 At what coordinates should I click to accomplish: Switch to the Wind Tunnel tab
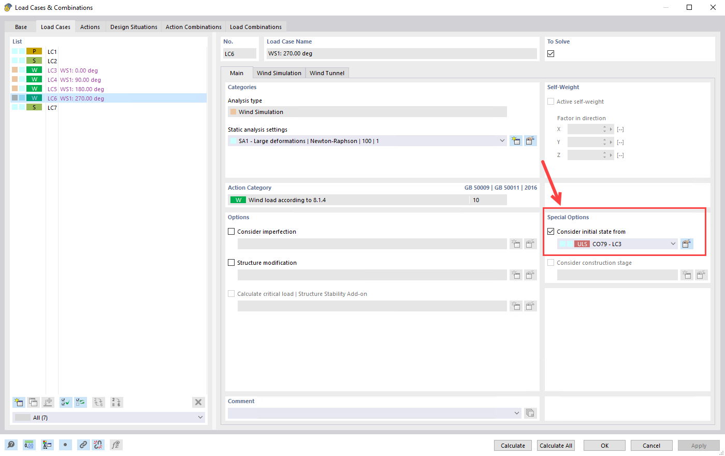tap(327, 73)
